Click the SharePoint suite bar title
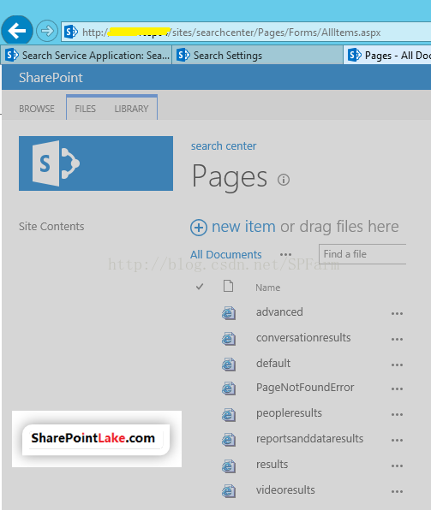The width and height of the screenshot is (431, 510). click(51, 77)
